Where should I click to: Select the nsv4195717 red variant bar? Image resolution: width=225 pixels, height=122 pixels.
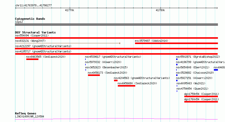(116, 54)
